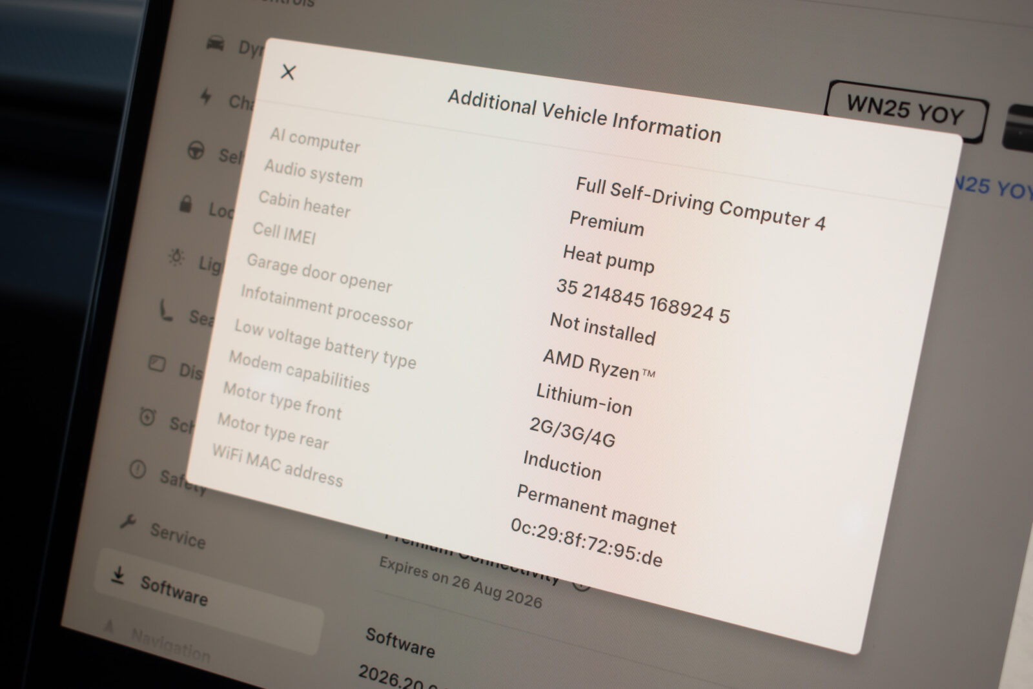Select the Cabin heater label
Viewport: 1033px width, 689px height.
(x=304, y=203)
